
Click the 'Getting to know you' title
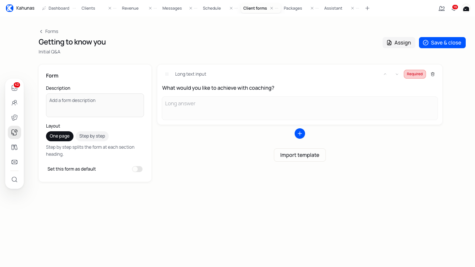[x=72, y=42]
